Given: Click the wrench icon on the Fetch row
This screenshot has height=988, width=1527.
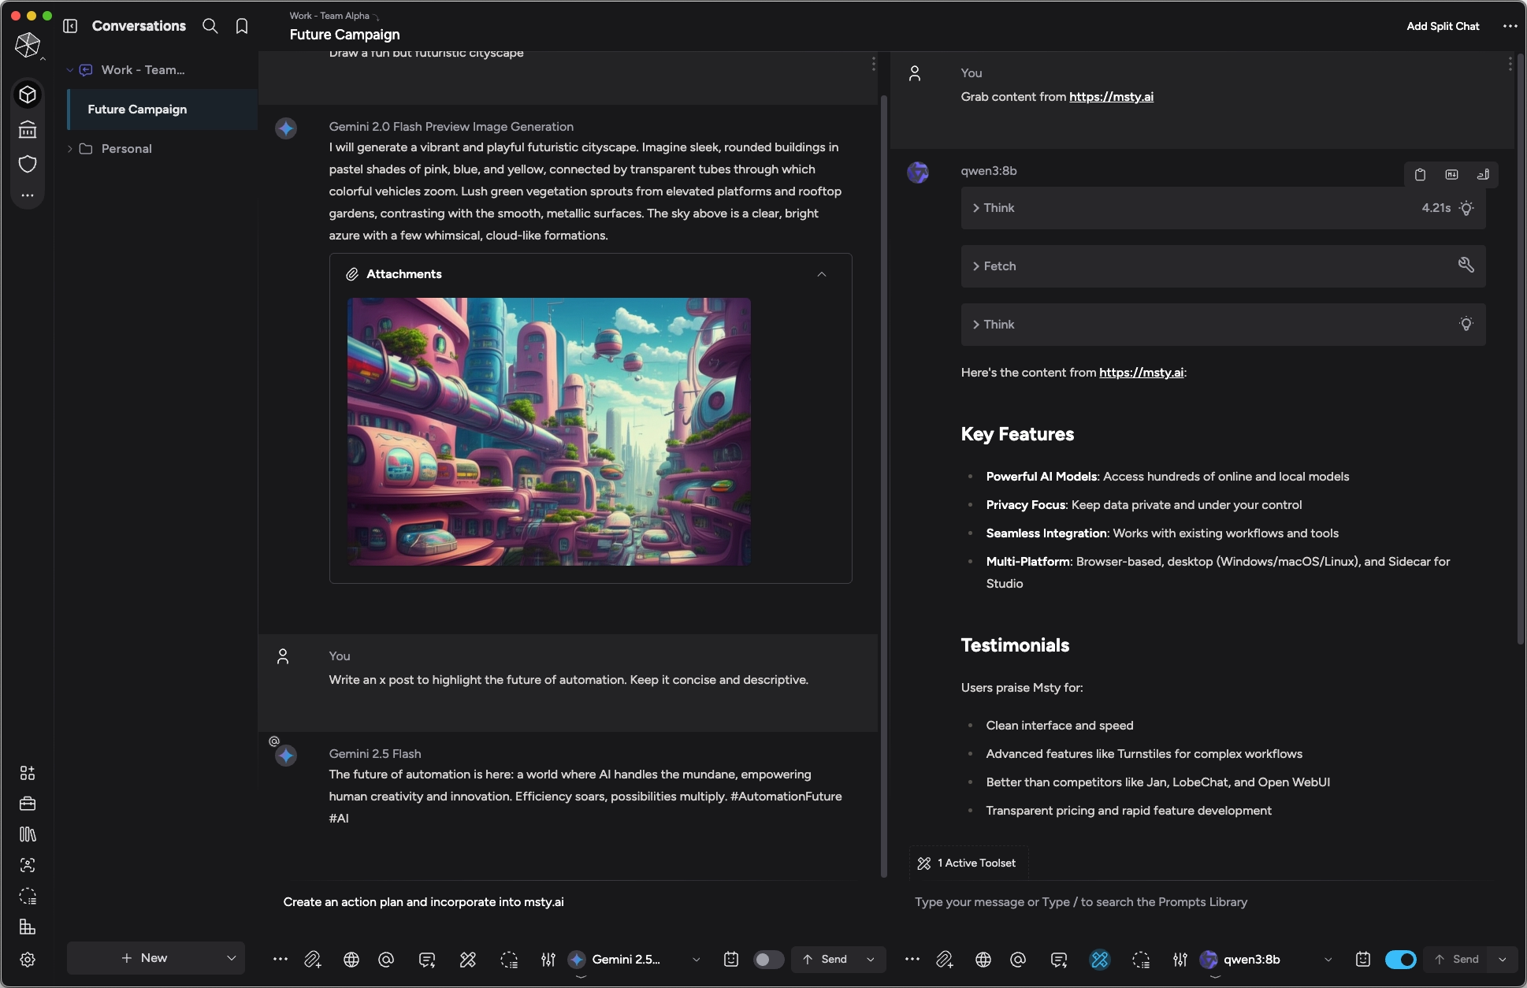Looking at the screenshot, I should pyautogui.click(x=1466, y=266).
